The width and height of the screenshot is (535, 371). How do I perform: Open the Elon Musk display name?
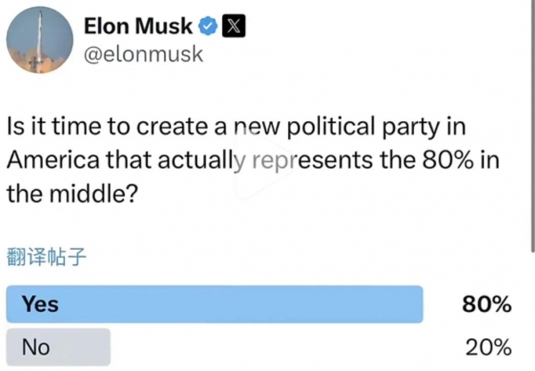[138, 26]
